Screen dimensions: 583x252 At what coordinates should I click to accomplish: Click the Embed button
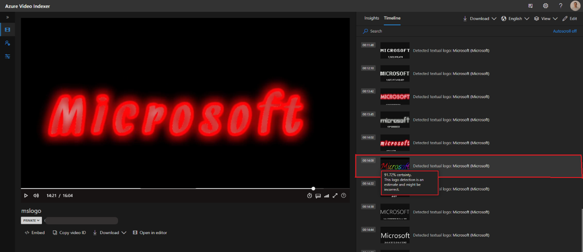pos(35,233)
